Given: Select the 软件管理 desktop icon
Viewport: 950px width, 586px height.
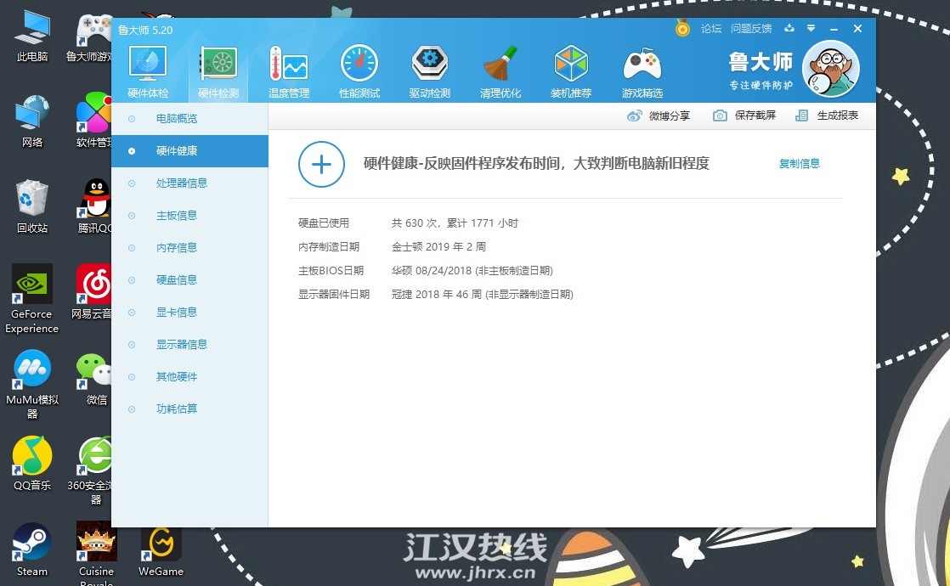Looking at the screenshot, I should pyautogui.click(x=93, y=121).
